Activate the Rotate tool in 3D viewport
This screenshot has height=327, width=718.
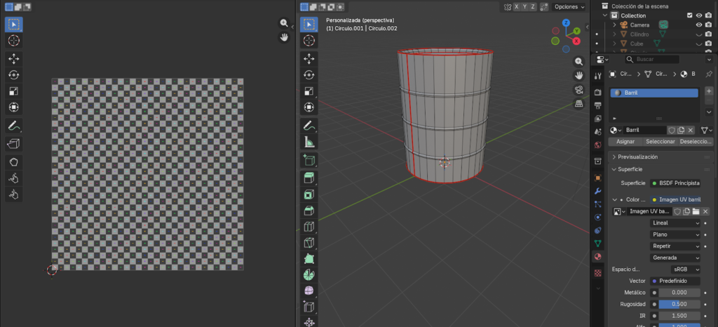309,74
